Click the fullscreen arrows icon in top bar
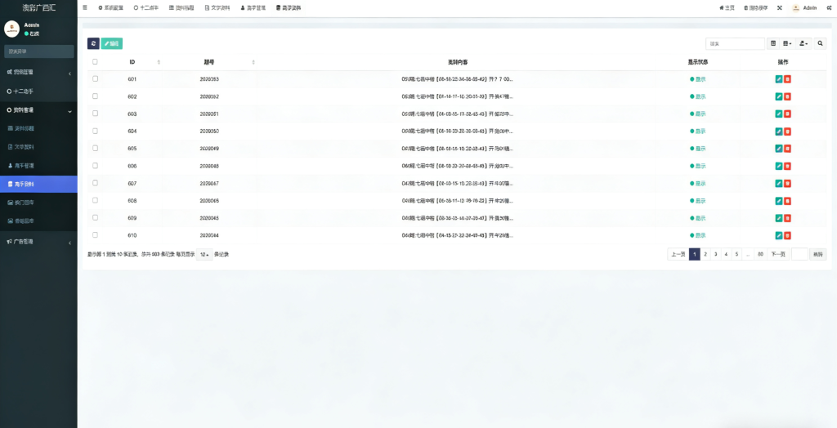The width and height of the screenshot is (837, 428). [779, 7]
